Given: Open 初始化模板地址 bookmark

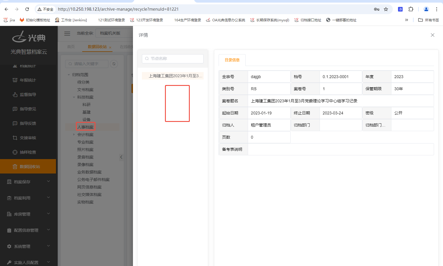Looking at the screenshot, I should (35, 20).
